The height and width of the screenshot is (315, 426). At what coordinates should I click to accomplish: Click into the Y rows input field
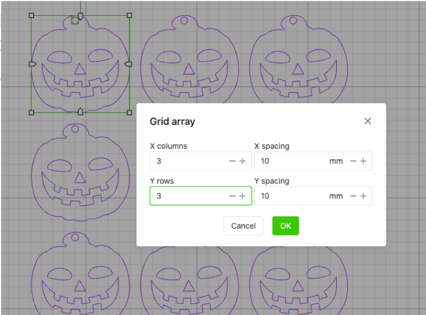pyautogui.click(x=187, y=196)
